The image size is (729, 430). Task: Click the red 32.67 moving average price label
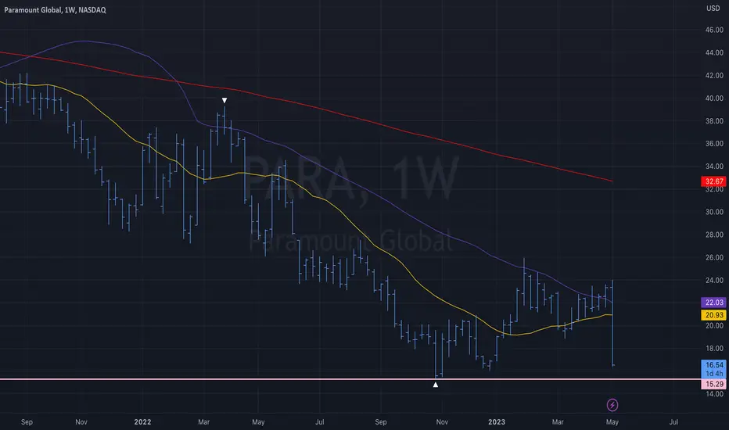click(x=713, y=181)
